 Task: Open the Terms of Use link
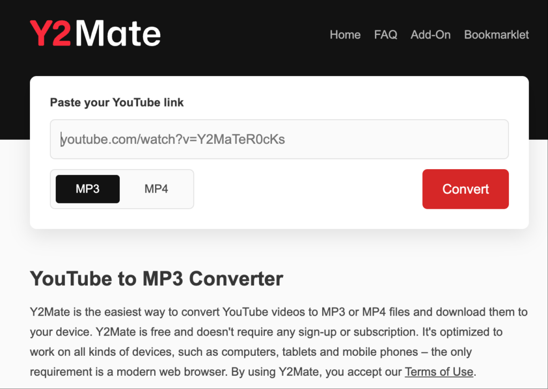coord(439,371)
